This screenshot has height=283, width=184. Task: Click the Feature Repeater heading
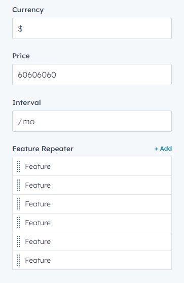pos(43,149)
